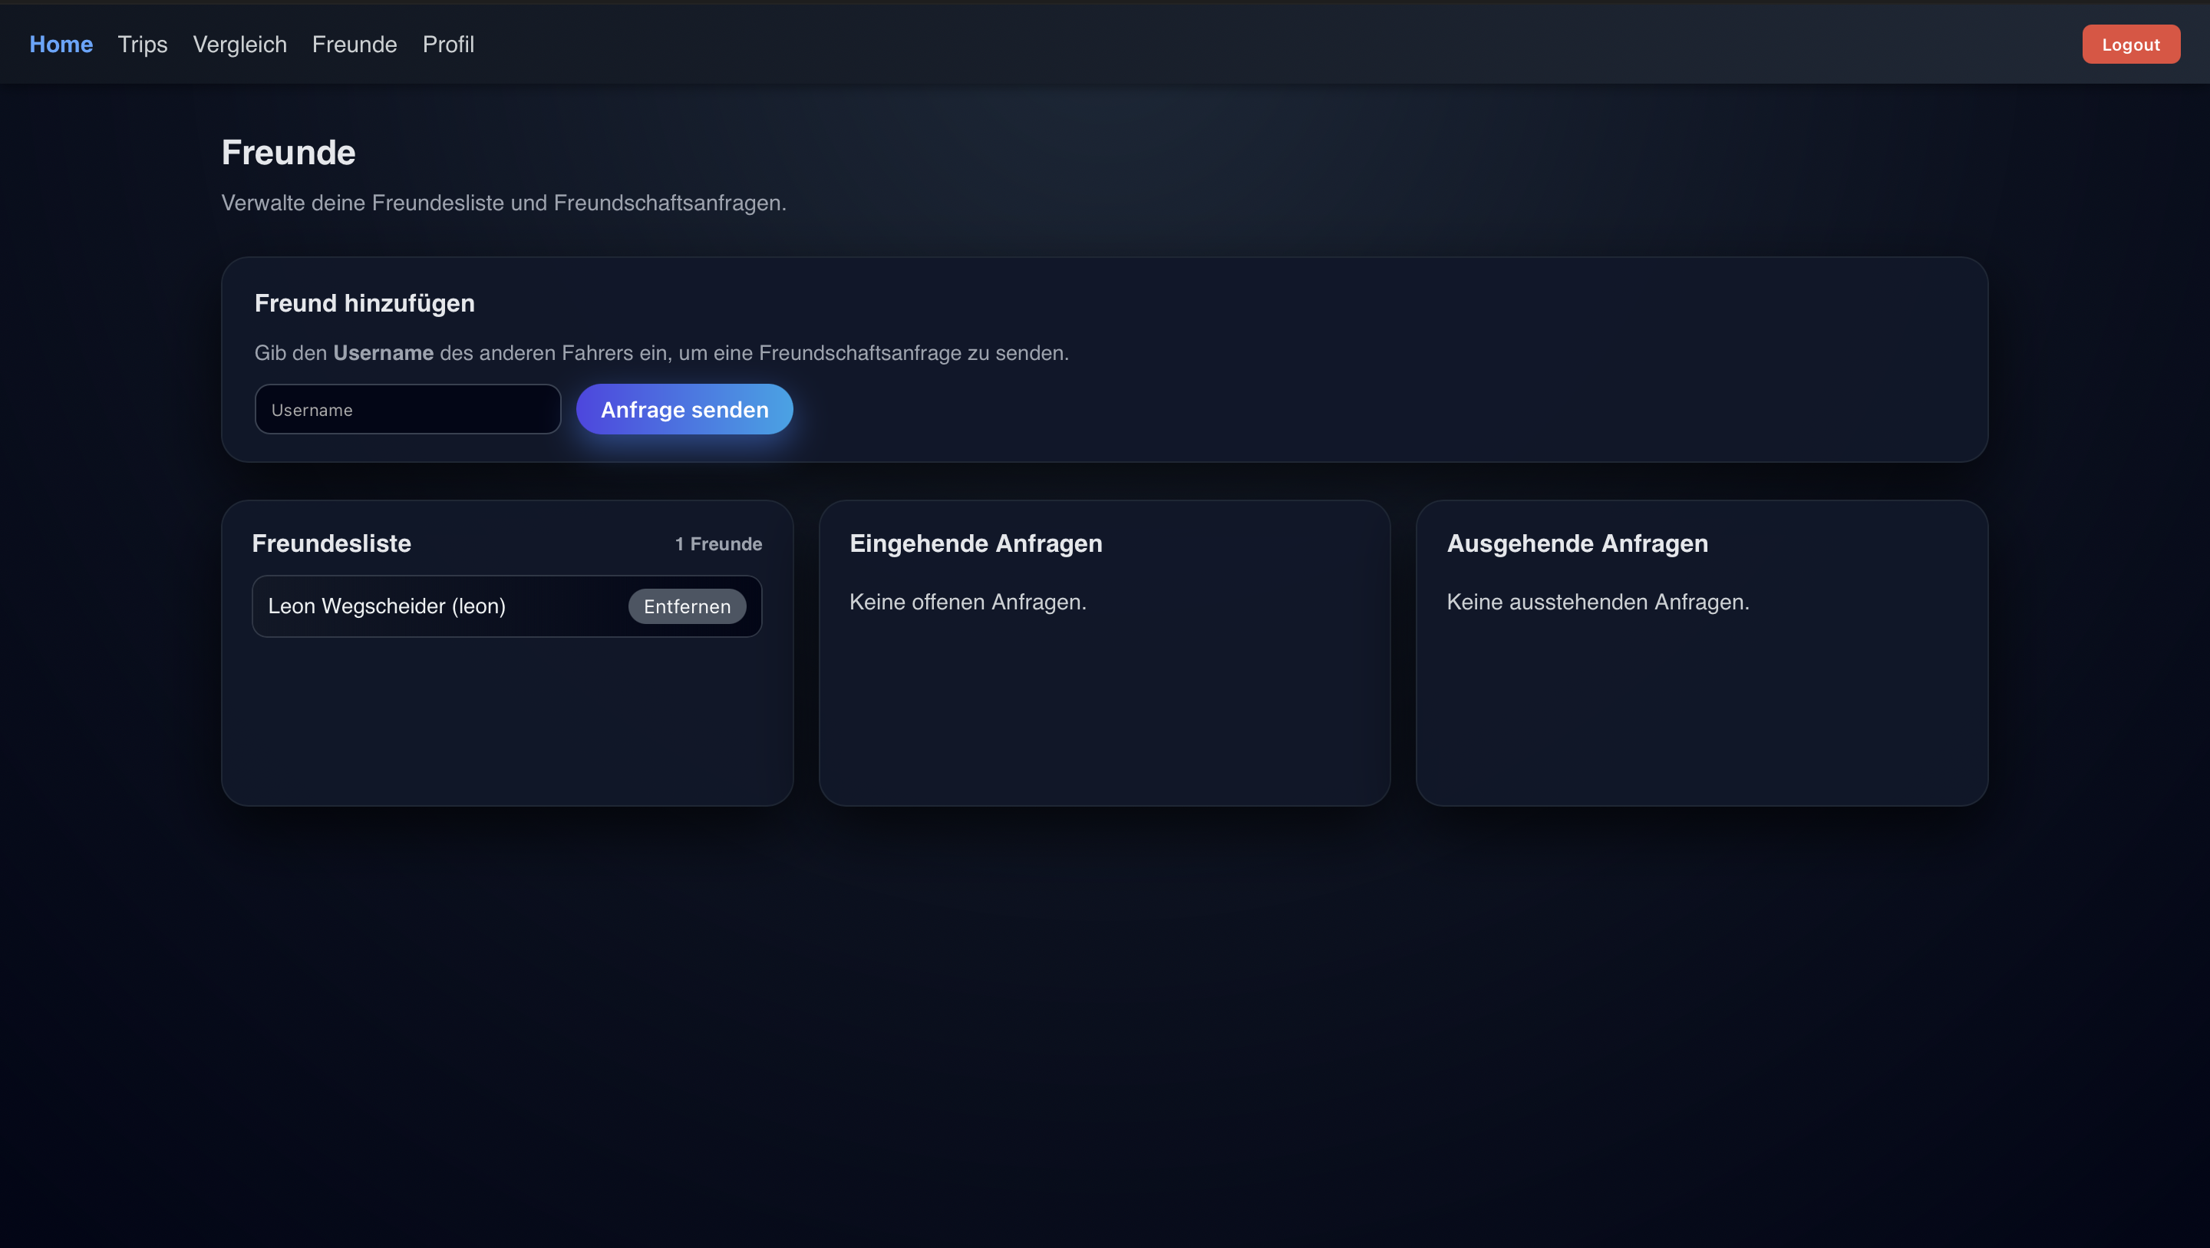Select the Freundesliste panel header
Screen dimensions: 2210x1248
[331, 543]
